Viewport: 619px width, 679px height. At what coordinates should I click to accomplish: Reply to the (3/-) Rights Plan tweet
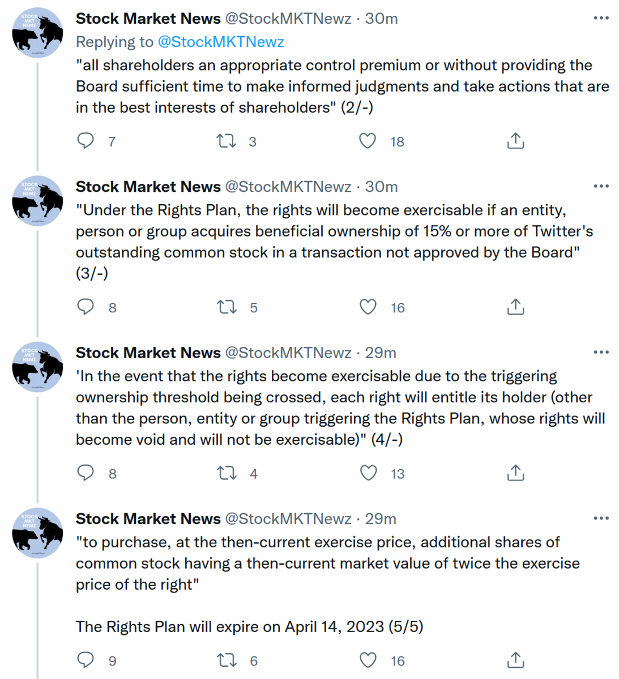(x=86, y=307)
